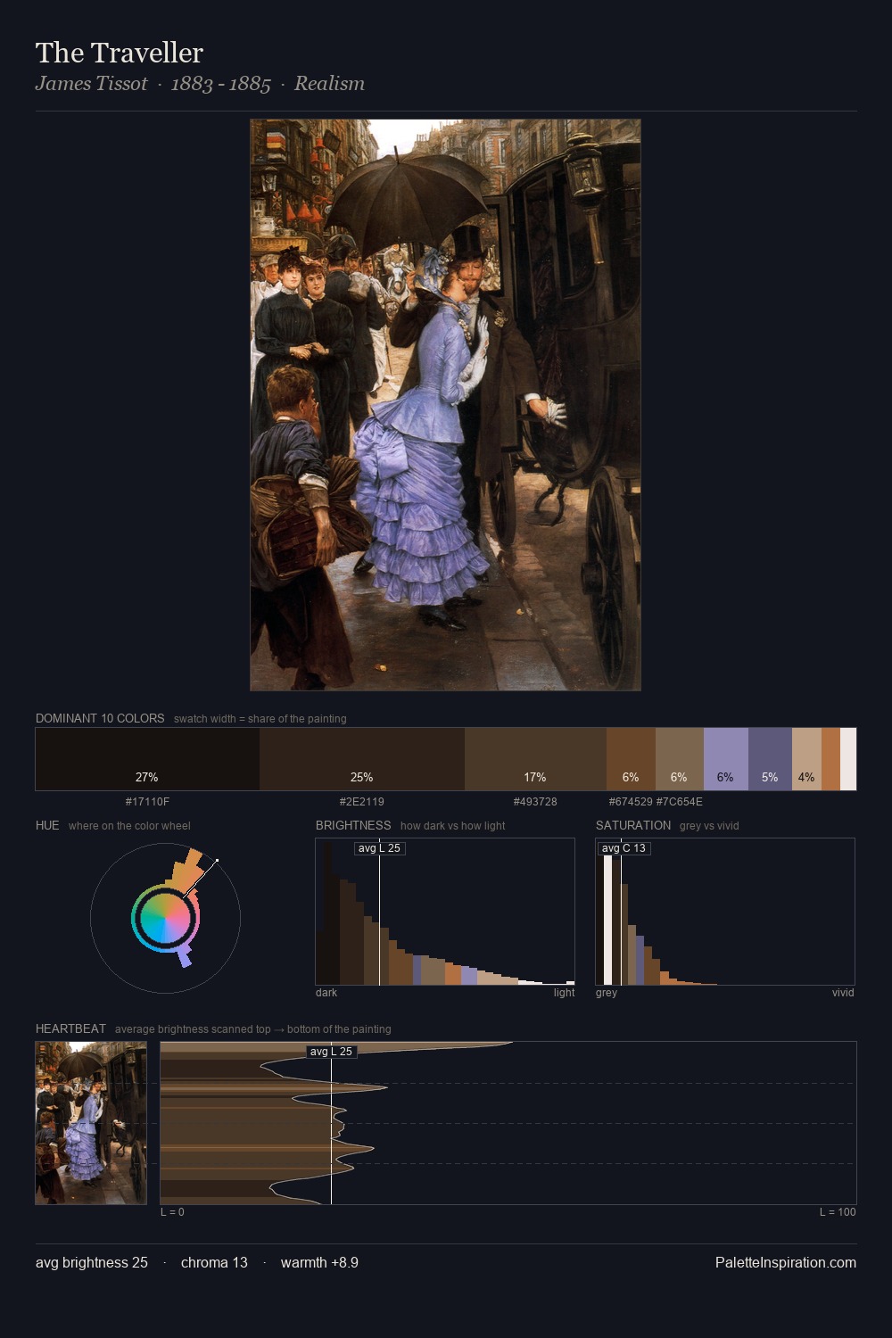
Task: Click the main painting image of The Traveller
Action: [445, 405]
